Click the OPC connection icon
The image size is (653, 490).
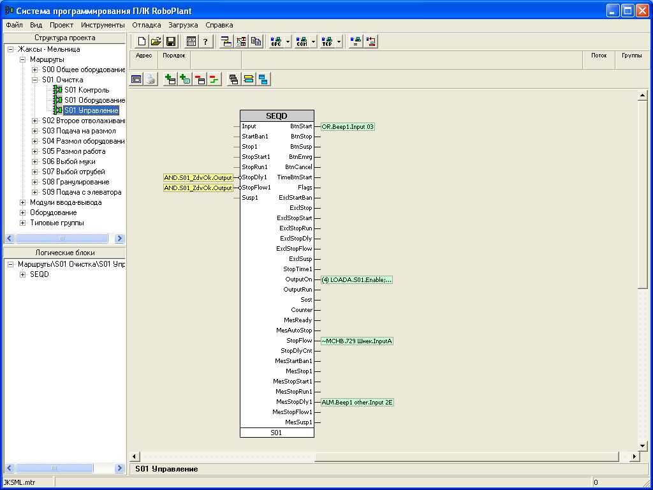coord(276,41)
